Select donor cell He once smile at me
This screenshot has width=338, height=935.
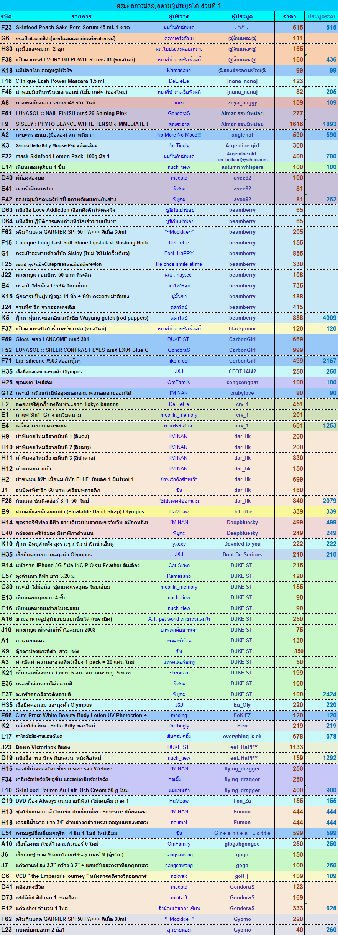pyautogui.click(x=179, y=264)
